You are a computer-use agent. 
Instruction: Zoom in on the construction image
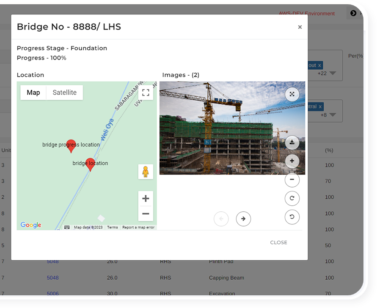pyautogui.click(x=292, y=161)
